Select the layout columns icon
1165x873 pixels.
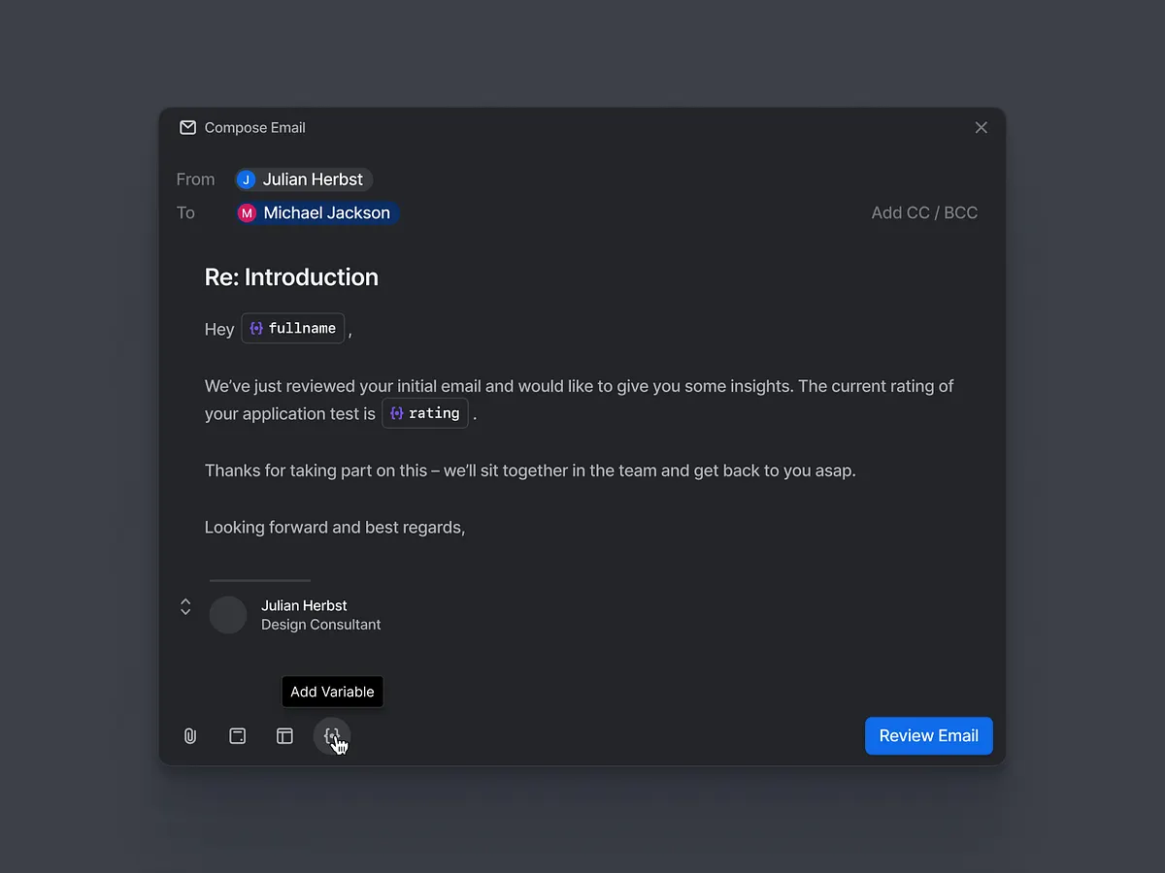(284, 735)
